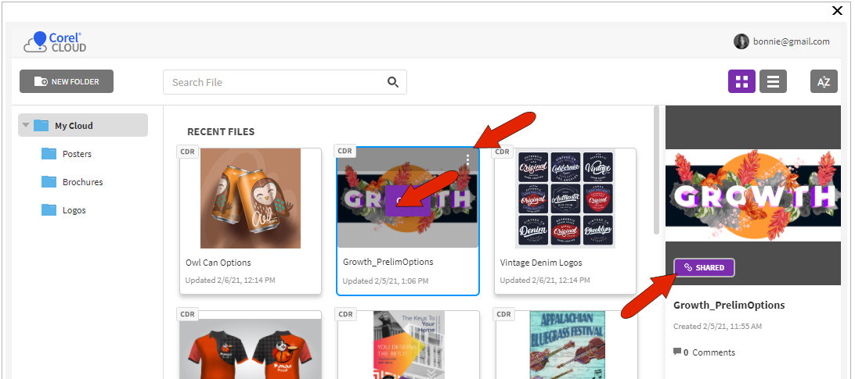This screenshot has height=379, width=855.
Task: Sort files alphabetically with AZ button
Action: click(x=824, y=82)
